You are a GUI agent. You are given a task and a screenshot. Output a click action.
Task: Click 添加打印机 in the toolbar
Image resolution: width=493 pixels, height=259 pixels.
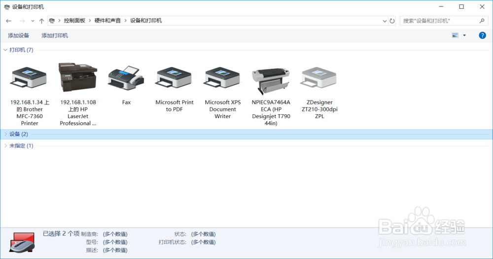point(55,35)
